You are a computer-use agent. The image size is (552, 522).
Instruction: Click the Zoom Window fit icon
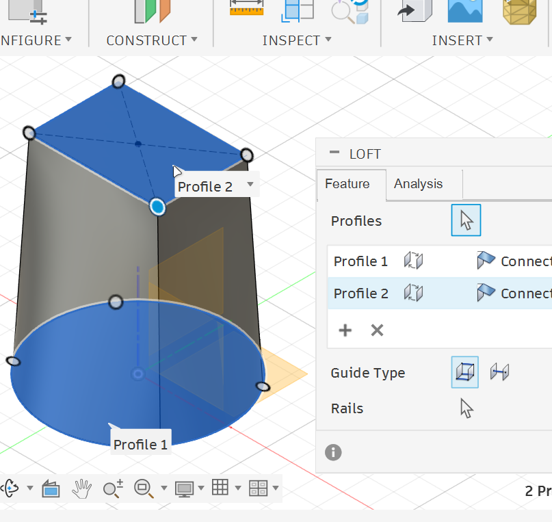click(x=144, y=488)
